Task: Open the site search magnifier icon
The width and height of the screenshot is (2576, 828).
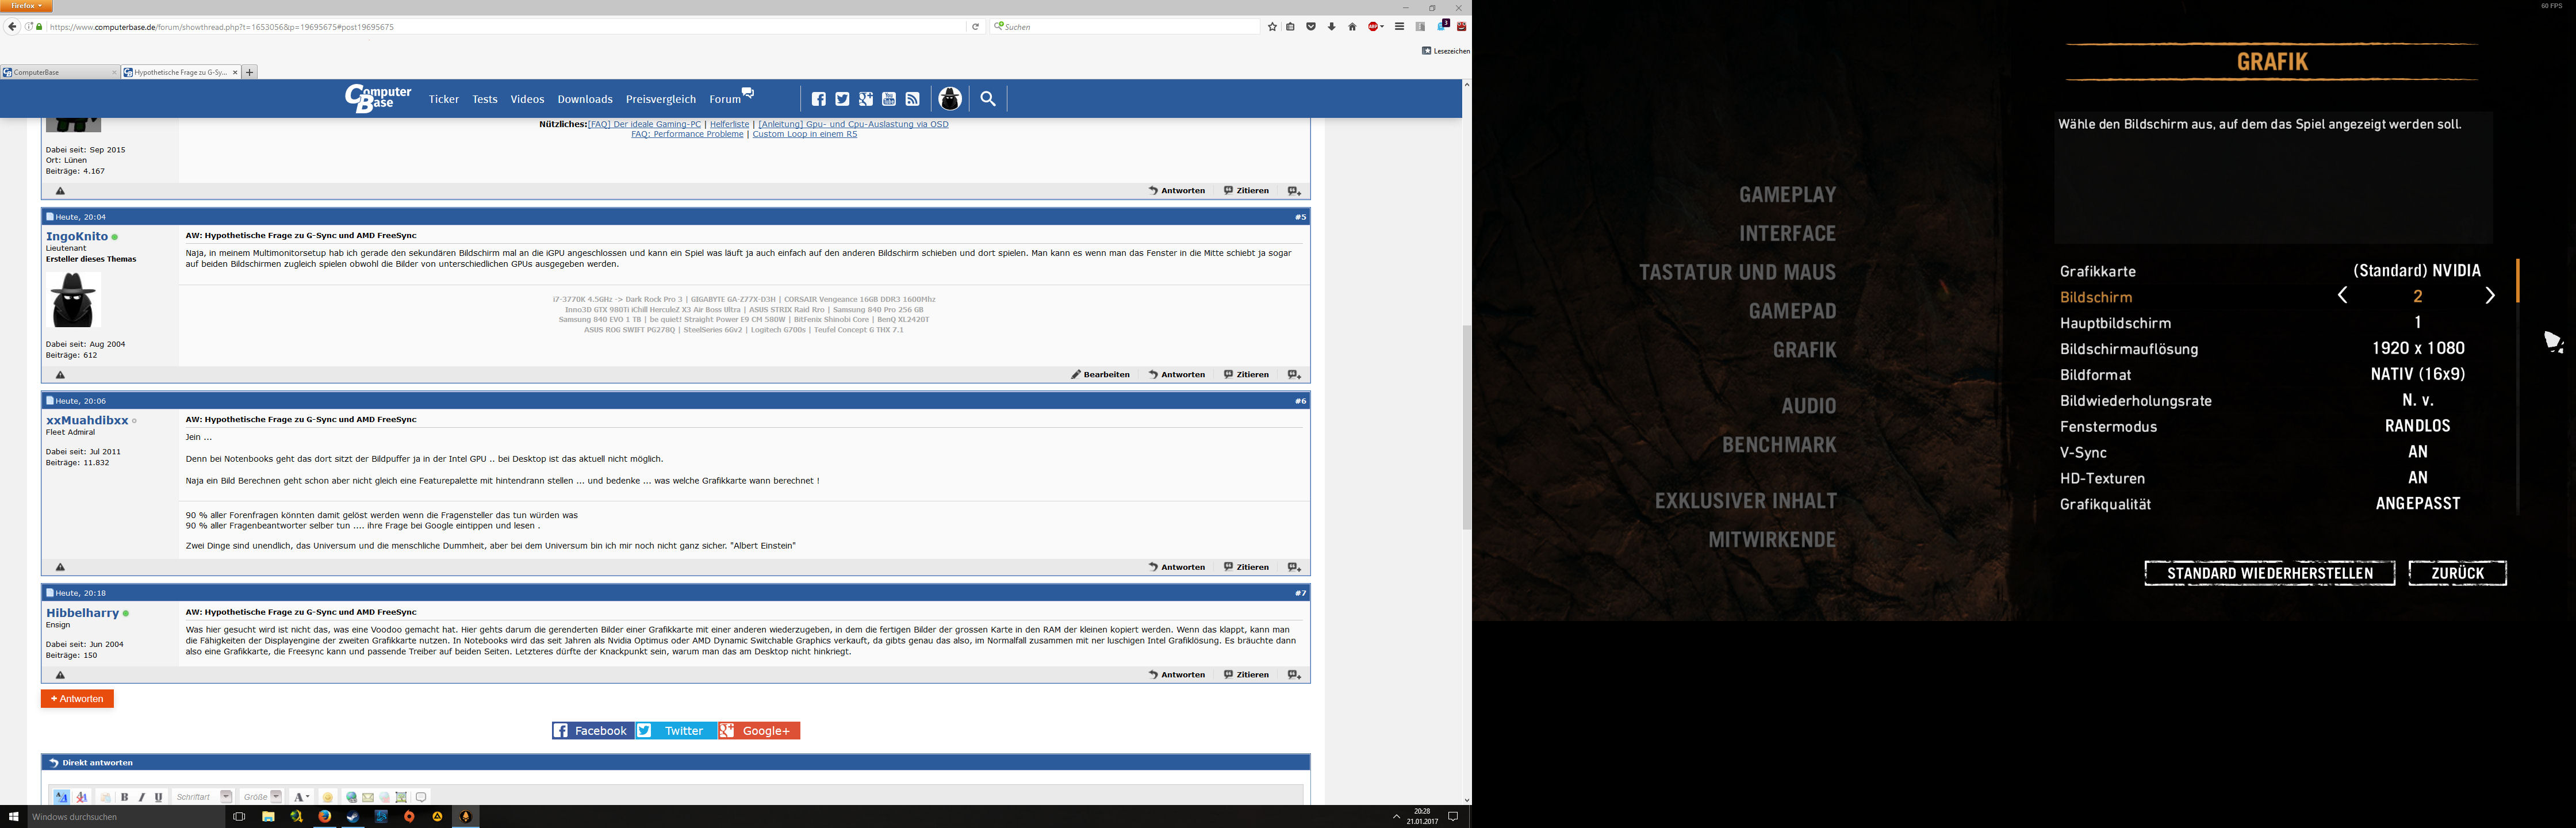Action: tap(988, 99)
